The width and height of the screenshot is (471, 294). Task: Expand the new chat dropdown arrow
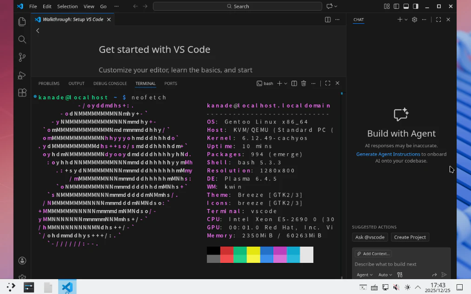click(406, 20)
